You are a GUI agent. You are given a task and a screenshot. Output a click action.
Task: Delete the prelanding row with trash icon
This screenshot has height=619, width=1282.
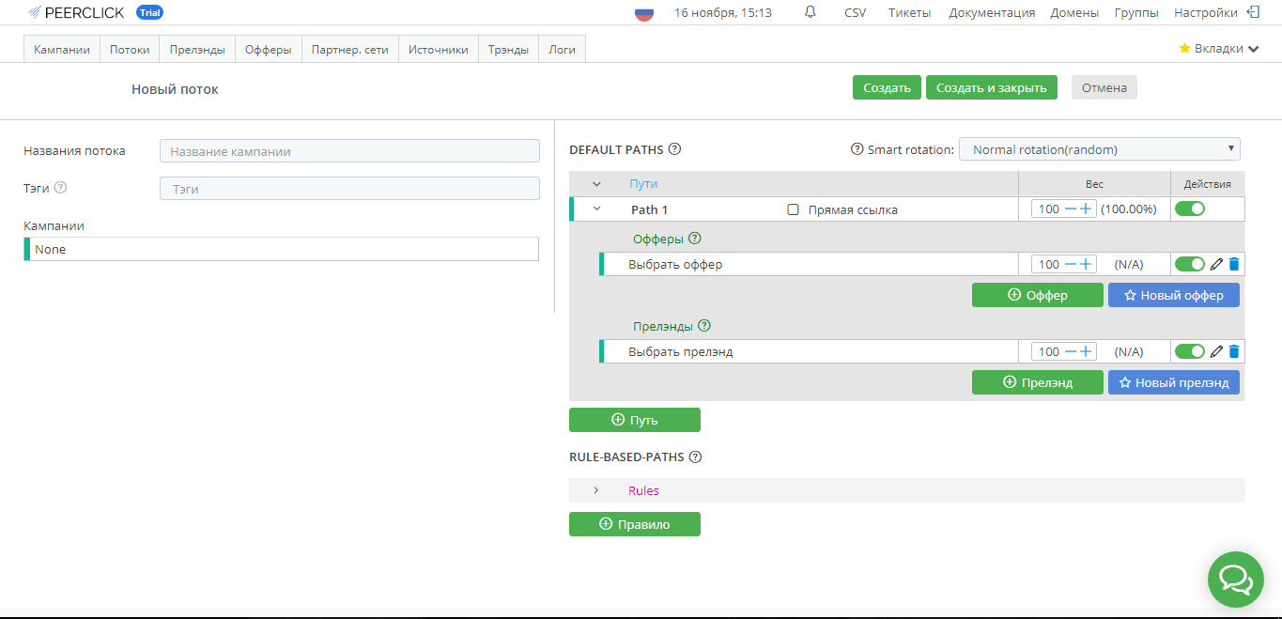pyautogui.click(x=1234, y=352)
